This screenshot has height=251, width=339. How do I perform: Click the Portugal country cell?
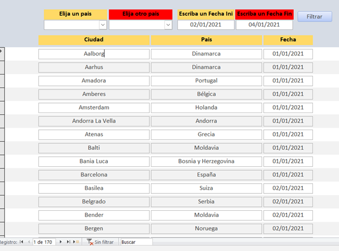[x=206, y=81]
